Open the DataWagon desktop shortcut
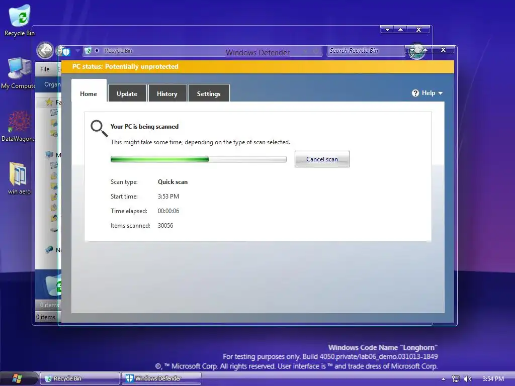 19,126
